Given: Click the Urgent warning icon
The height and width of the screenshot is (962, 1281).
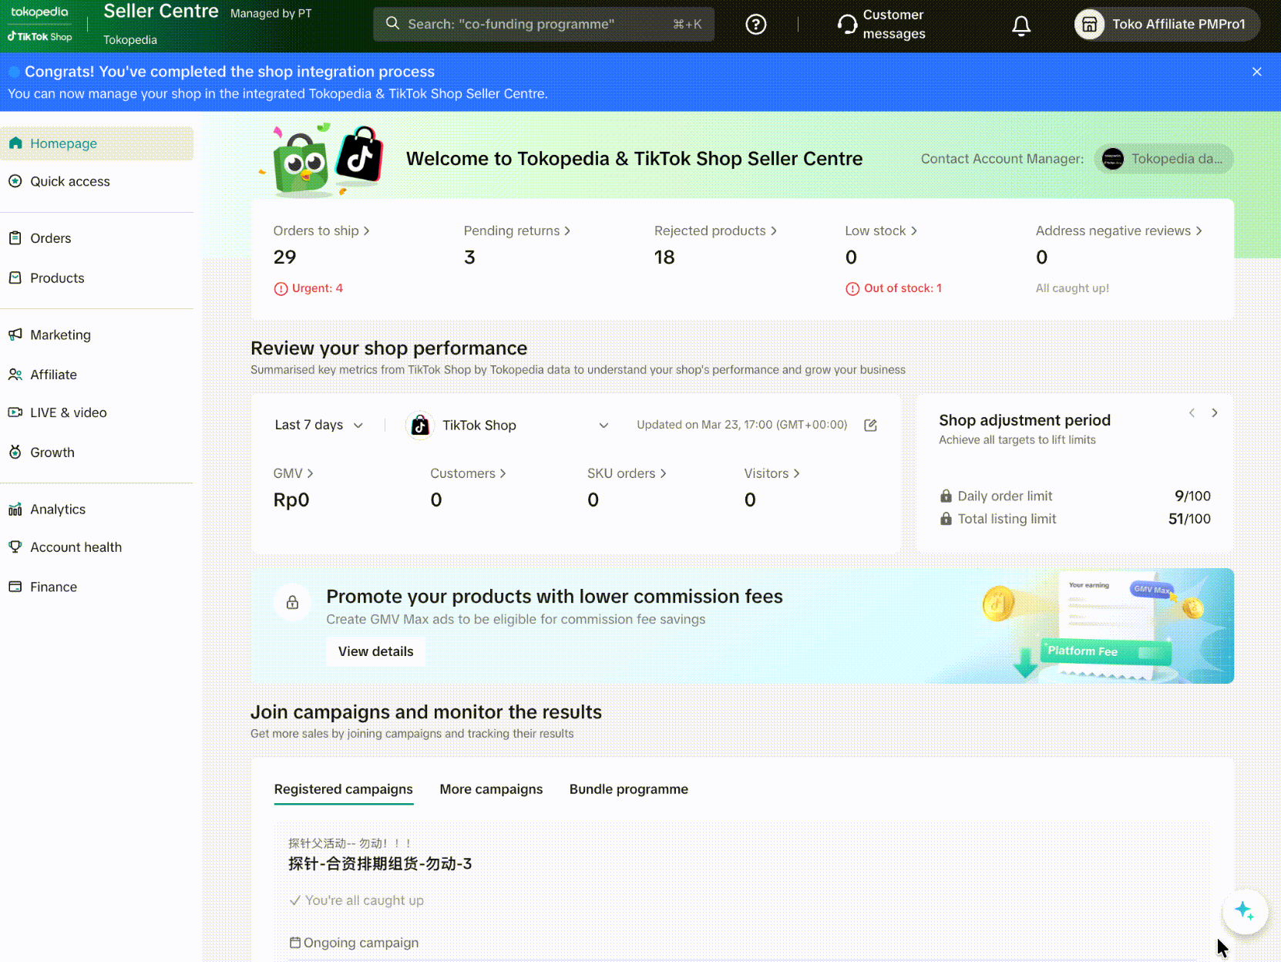Looking at the screenshot, I should tap(281, 289).
